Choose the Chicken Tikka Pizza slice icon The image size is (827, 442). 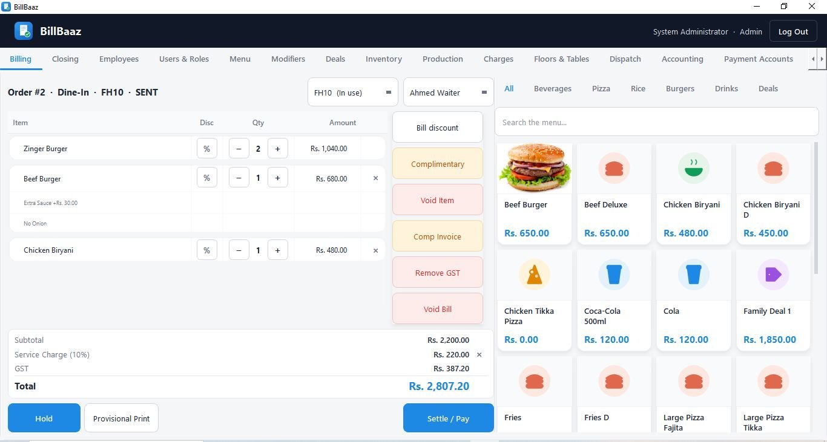coord(535,275)
